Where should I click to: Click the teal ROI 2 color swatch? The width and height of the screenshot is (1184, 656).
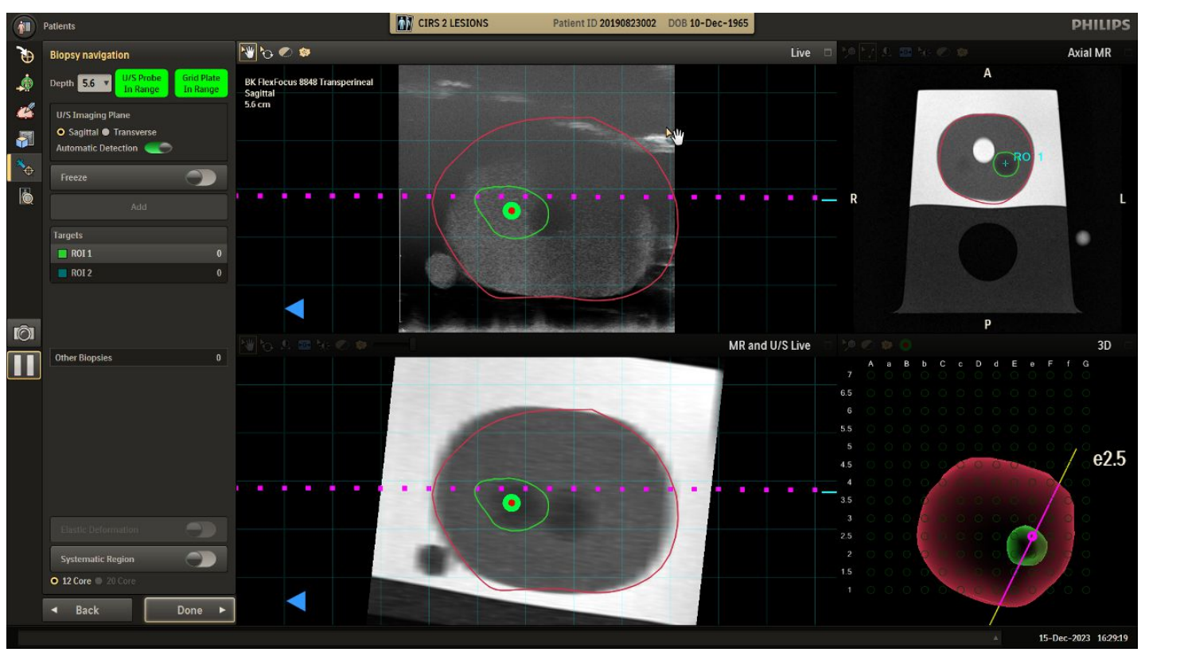[63, 273]
